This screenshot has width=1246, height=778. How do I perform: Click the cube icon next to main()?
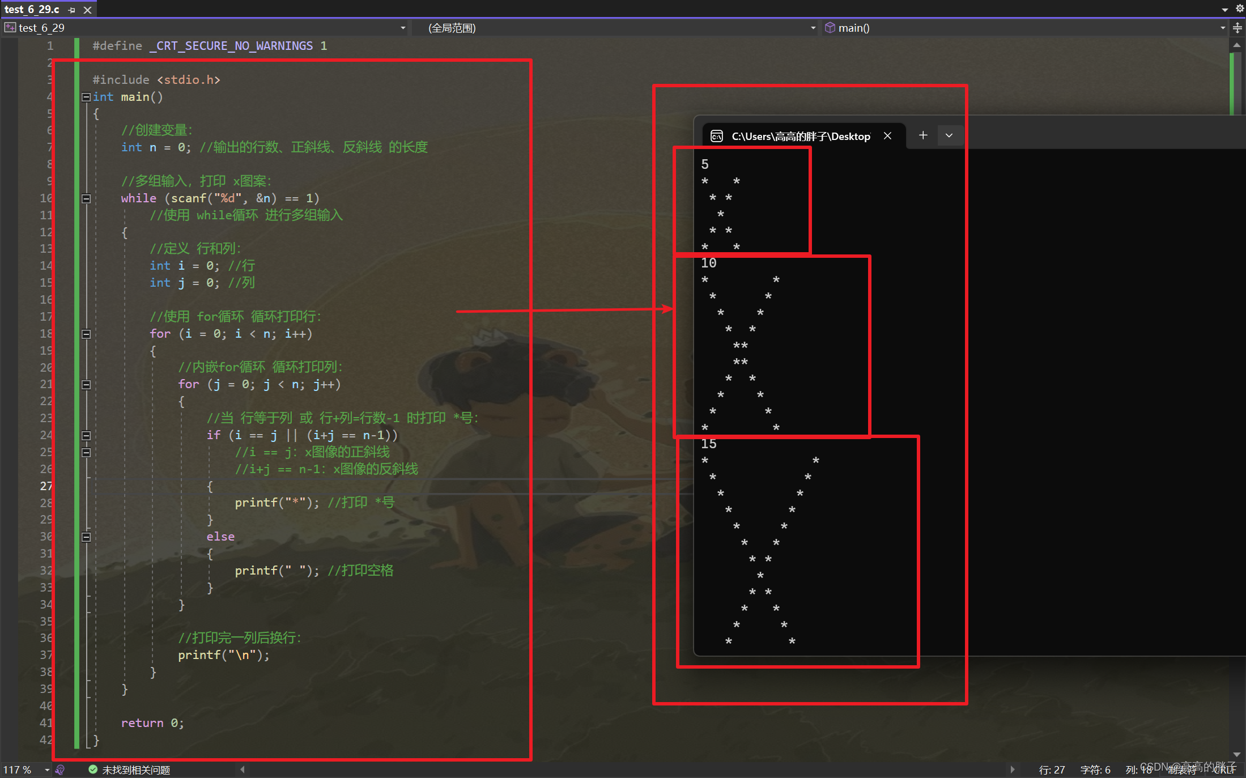coord(830,27)
